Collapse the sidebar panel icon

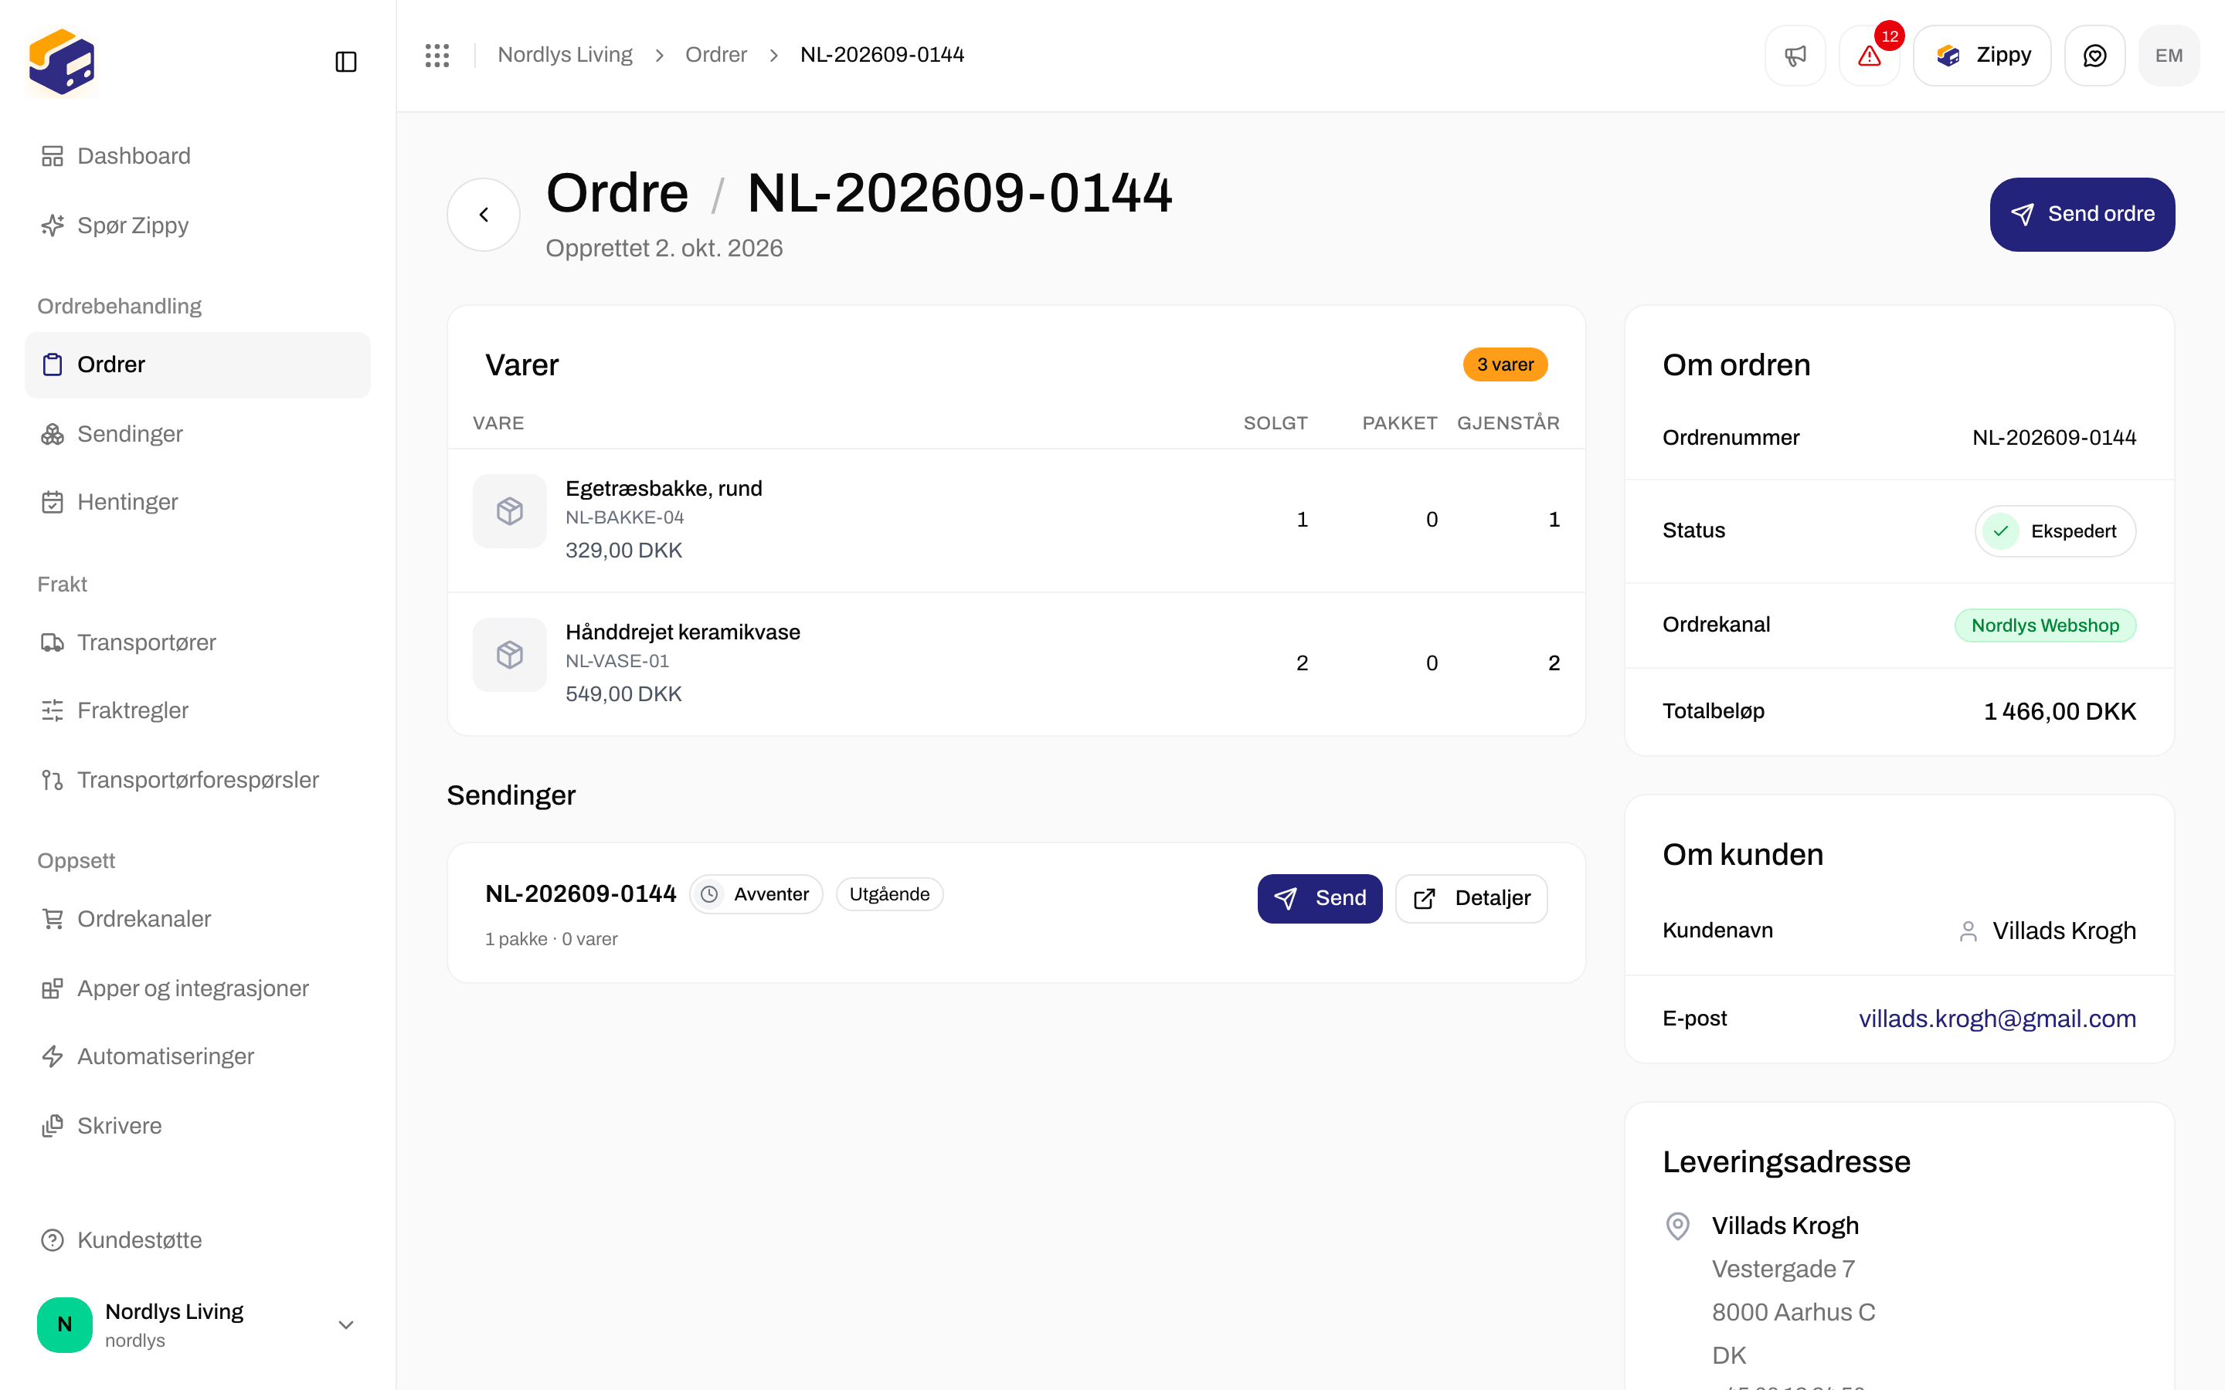(345, 62)
